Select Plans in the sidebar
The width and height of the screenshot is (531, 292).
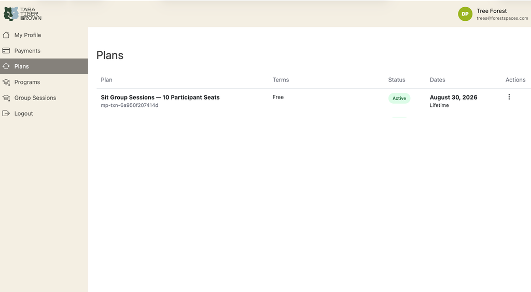pyautogui.click(x=44, y=66)
